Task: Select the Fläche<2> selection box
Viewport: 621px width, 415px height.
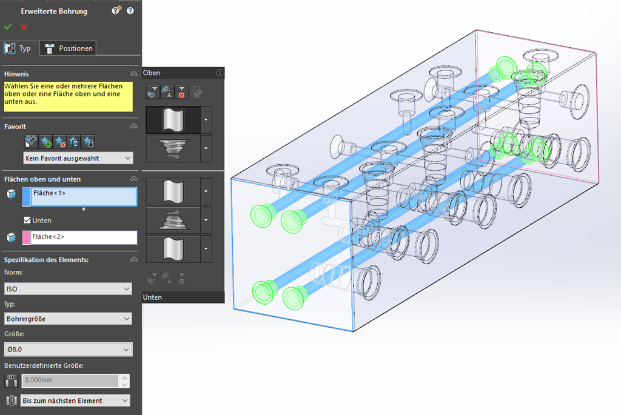Action: tap(84, 237)
